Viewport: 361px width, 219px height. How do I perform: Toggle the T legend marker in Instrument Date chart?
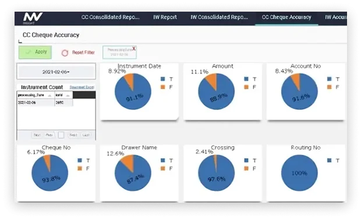(x=163, y=79)
